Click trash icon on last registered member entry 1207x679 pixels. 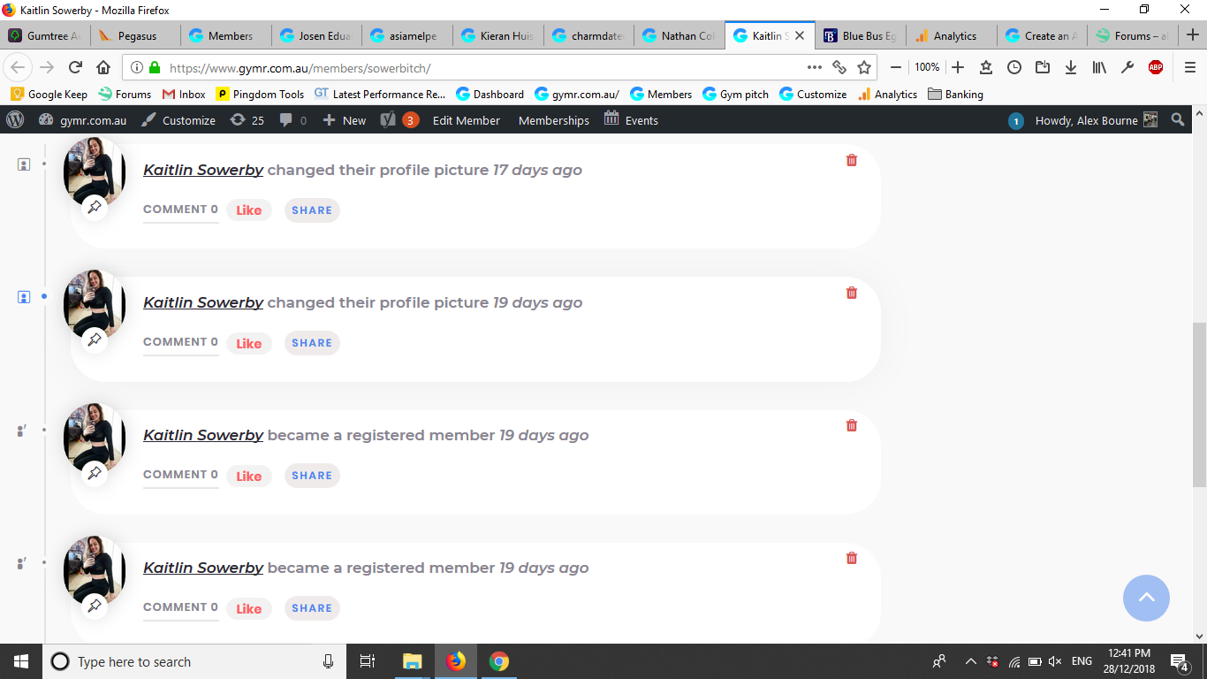click(852, 558)
